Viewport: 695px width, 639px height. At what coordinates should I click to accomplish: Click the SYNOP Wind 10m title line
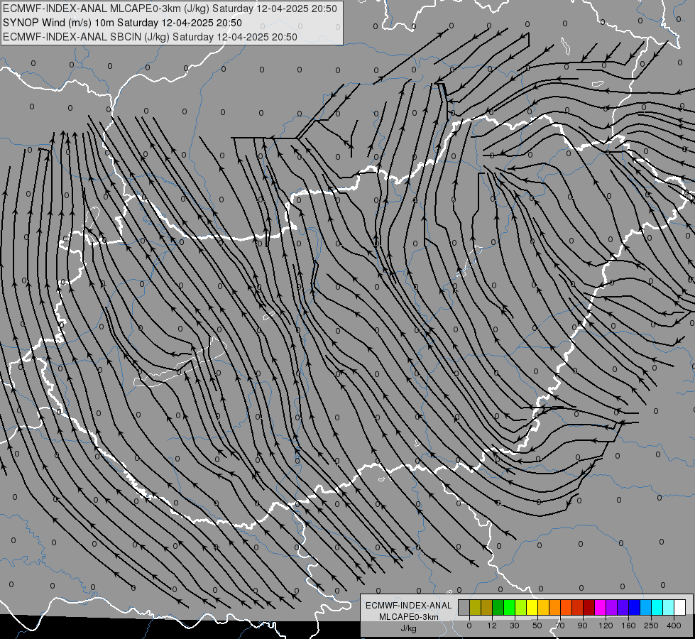[122, 23]
